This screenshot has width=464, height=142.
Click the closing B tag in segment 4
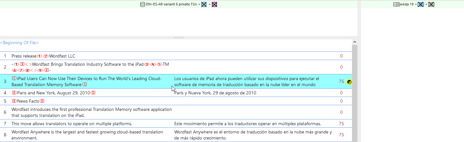tap(93, 93)
